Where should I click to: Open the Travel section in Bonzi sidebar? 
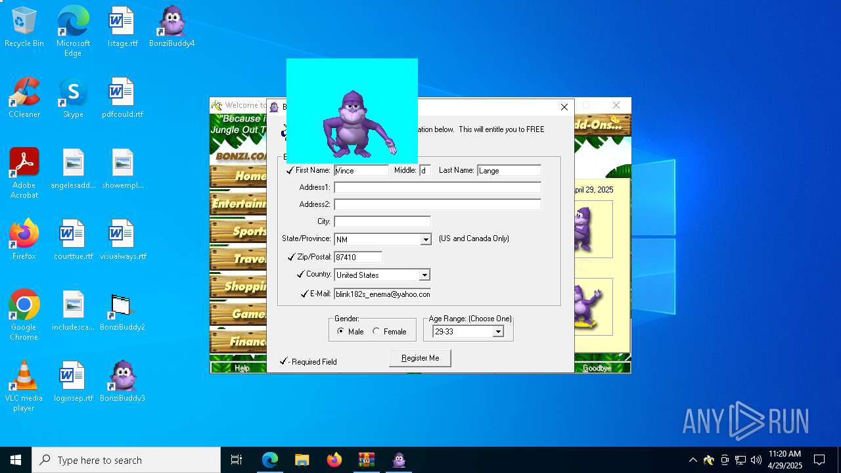click(x=239, y=259)
